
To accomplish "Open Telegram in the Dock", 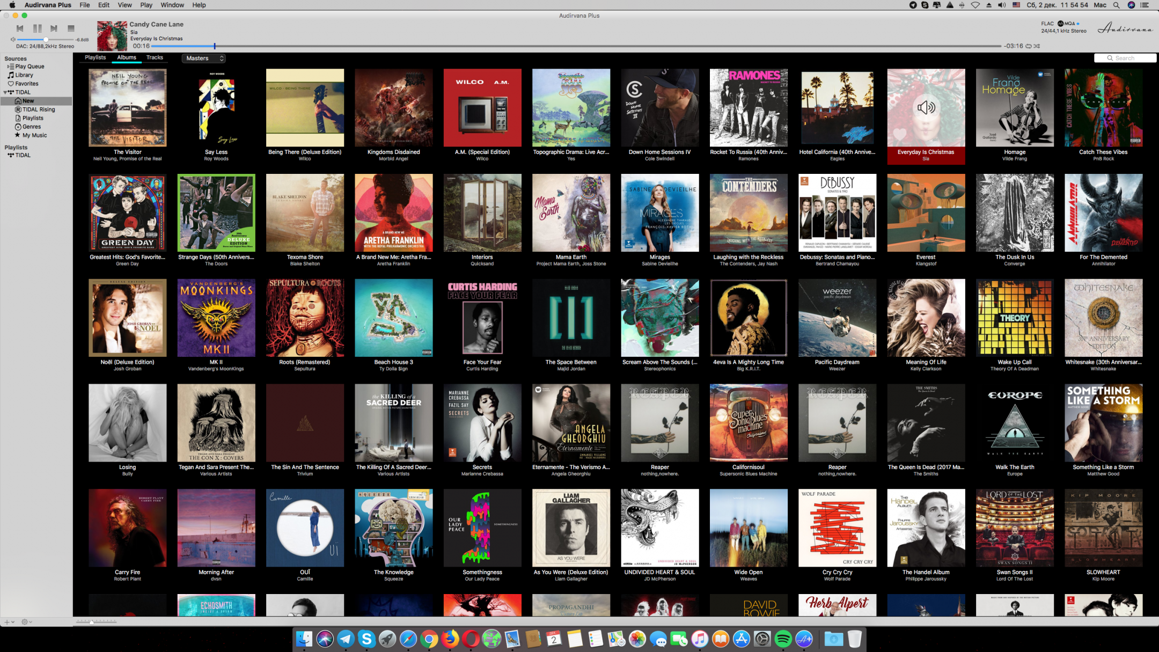I will tap(346, 639).
